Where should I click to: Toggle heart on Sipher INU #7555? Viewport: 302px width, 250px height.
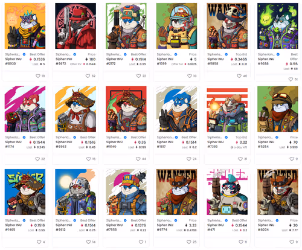coord(141,242)
